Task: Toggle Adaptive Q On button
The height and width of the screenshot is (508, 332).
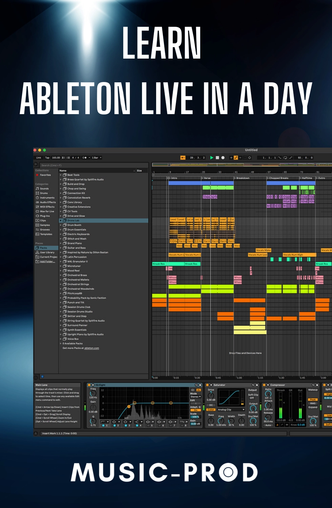Action: pyautogui.click(x=195, y=410)
